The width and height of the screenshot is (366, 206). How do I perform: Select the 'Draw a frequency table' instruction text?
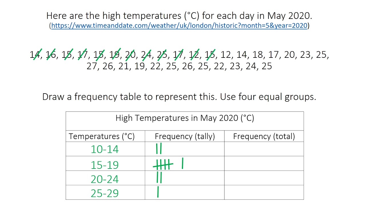179,97
